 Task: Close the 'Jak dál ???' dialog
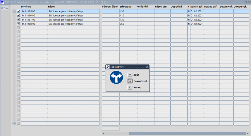coord(147,67)
